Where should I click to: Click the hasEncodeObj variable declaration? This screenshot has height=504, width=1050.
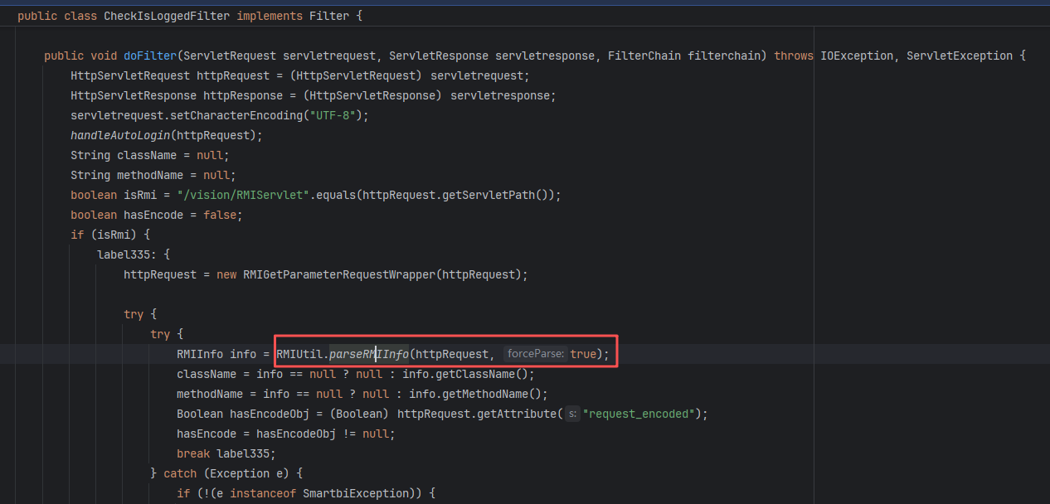coord(265,414)
